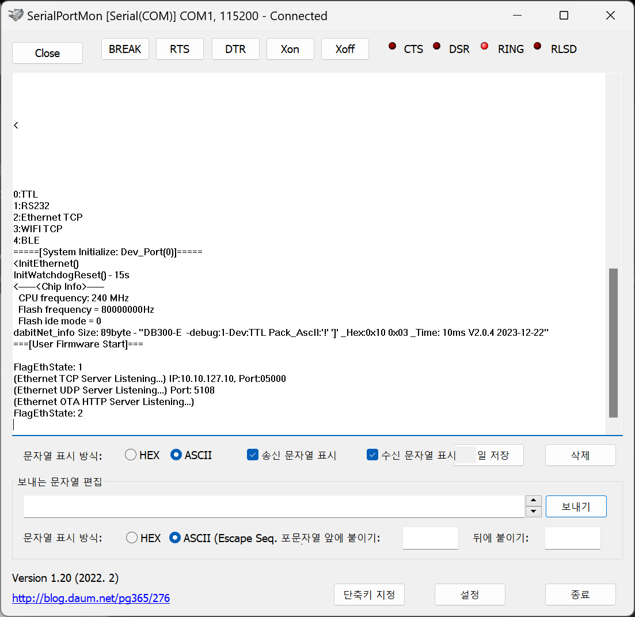
Task: Choose HEX format for the send string
Action: pyautogui.click(x=132, y=538)
